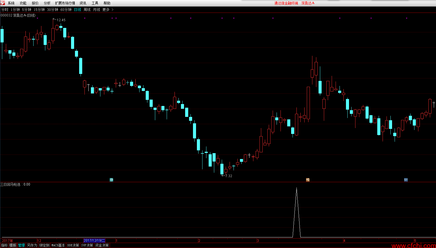Click the 榜 event marker icon

pos(308,180)
